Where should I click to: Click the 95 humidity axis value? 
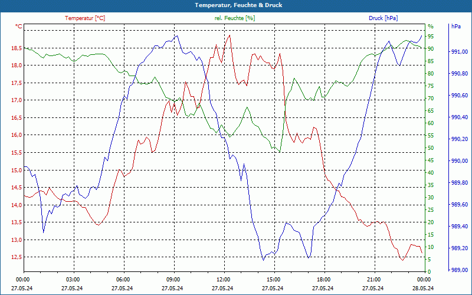pos(431,36)
